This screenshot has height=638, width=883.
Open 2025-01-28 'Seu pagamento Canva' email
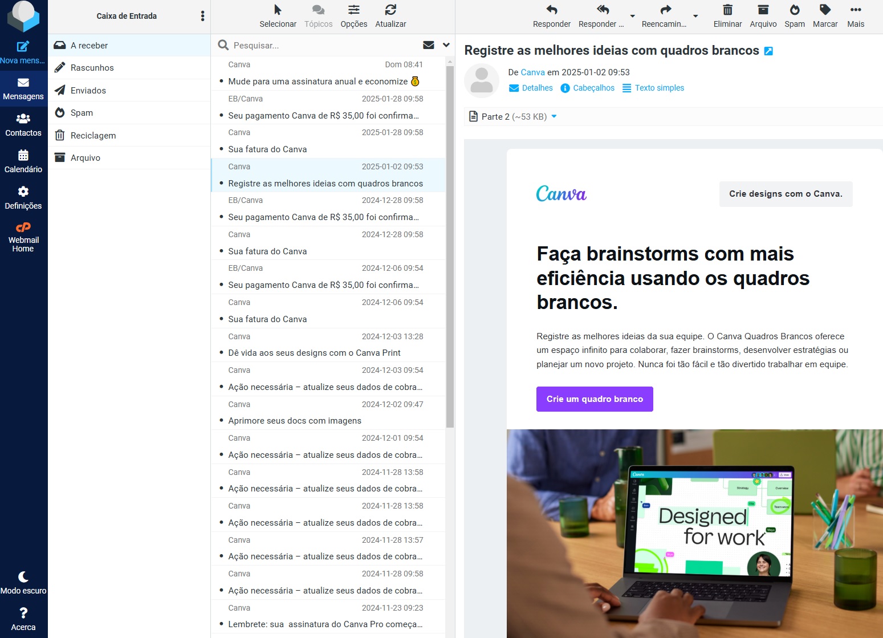328,107
